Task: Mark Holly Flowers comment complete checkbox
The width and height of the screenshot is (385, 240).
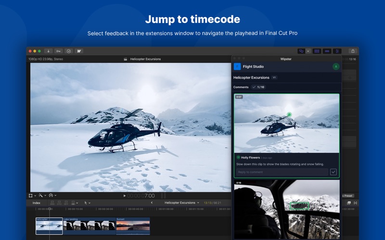Action: pos(333,172)
